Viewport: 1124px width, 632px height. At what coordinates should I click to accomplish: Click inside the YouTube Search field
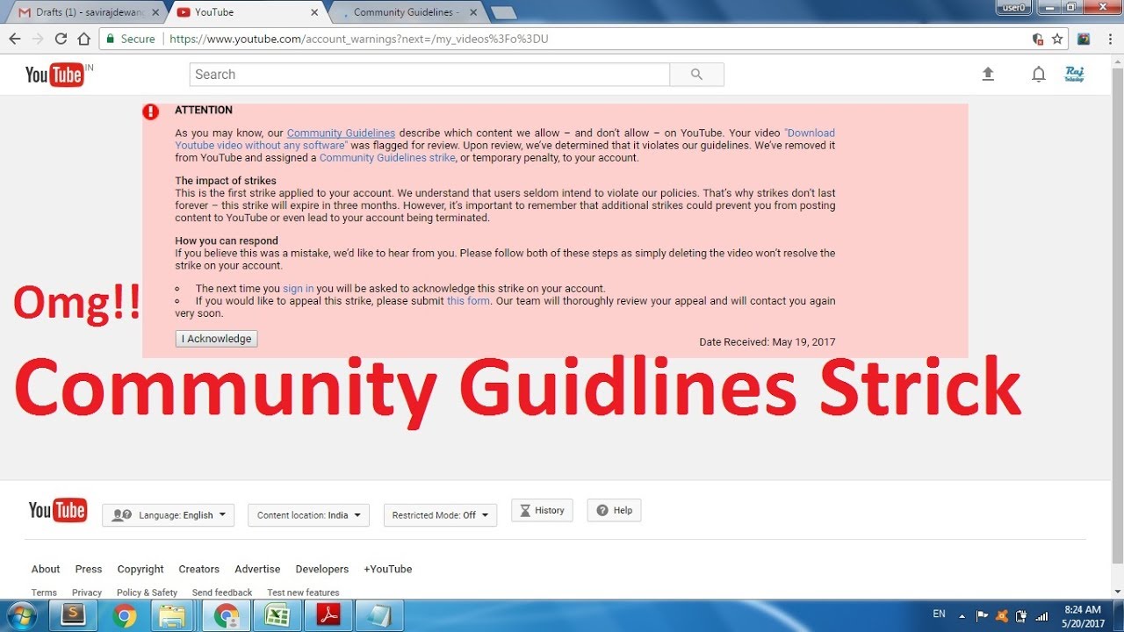pyautogui.click(x=429, y=75)
